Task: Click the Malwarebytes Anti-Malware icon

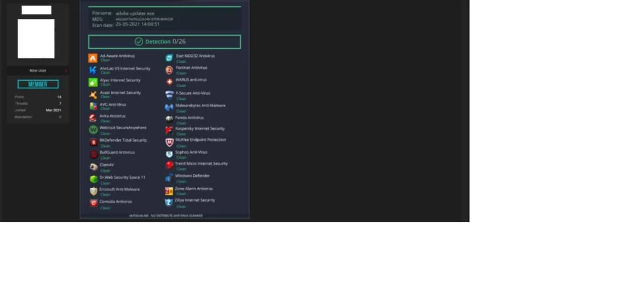Action: 169,107
